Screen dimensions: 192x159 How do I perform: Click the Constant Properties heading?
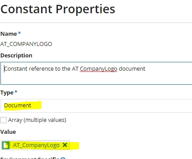58,9
